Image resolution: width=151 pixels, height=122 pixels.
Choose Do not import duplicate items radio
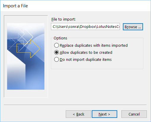point(57,59)
